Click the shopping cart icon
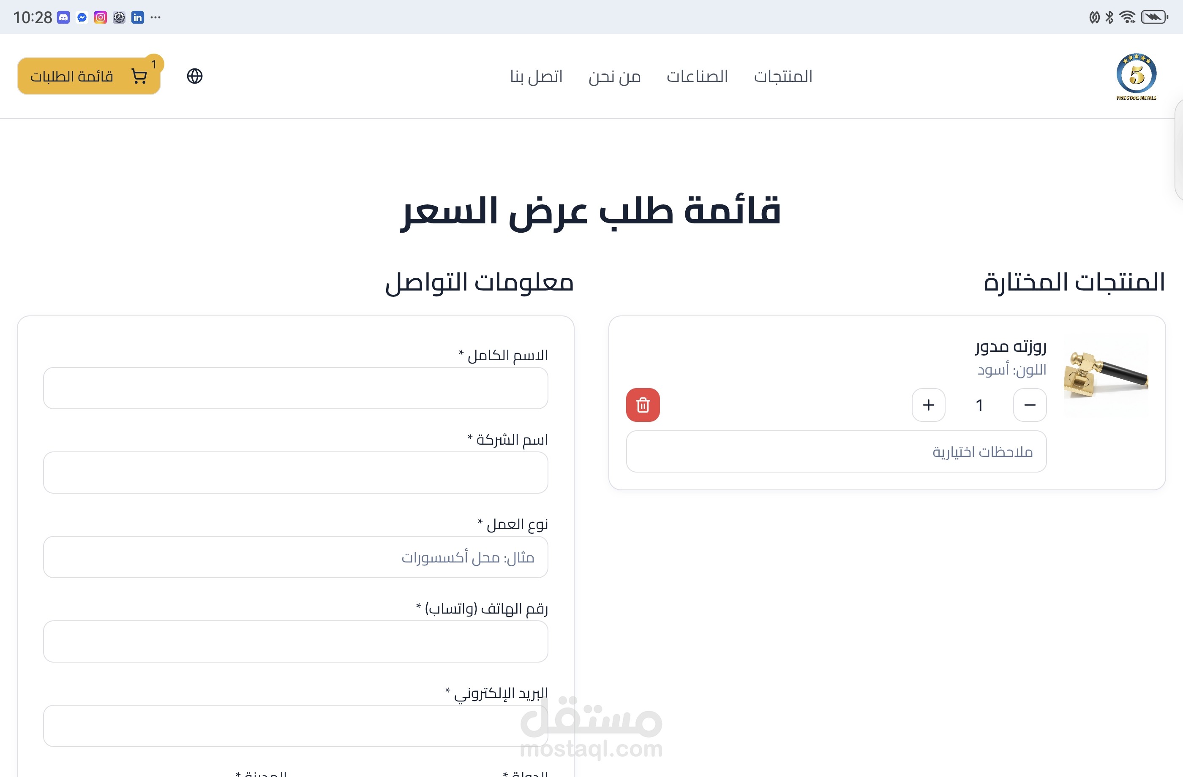The height and width of the screenshot is (777, 1183). [139, 76]
